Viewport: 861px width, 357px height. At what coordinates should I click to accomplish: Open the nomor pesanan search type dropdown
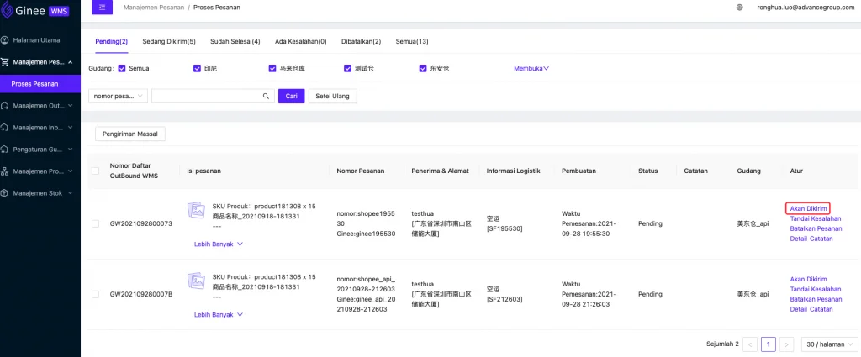point(118,96)
